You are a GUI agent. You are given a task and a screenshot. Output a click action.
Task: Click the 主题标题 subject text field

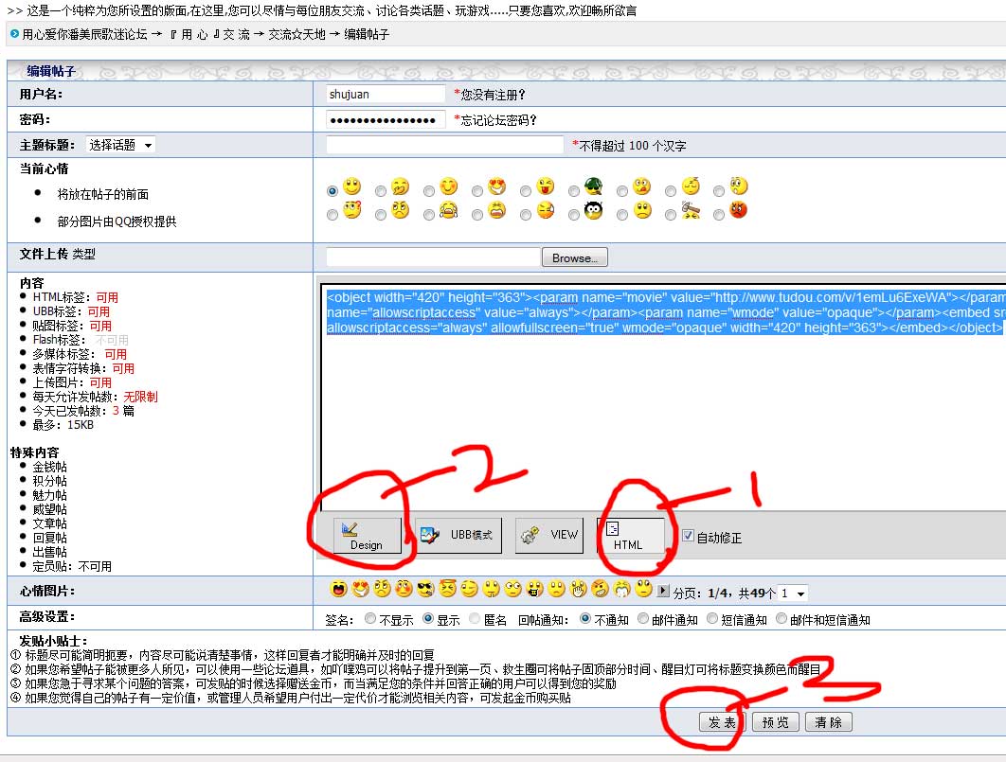tap(445, 145)
